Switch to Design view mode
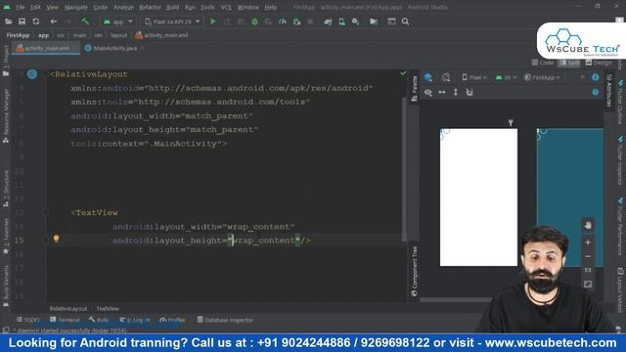The height and width of the screenshot is (352, 626). (599, 63)
